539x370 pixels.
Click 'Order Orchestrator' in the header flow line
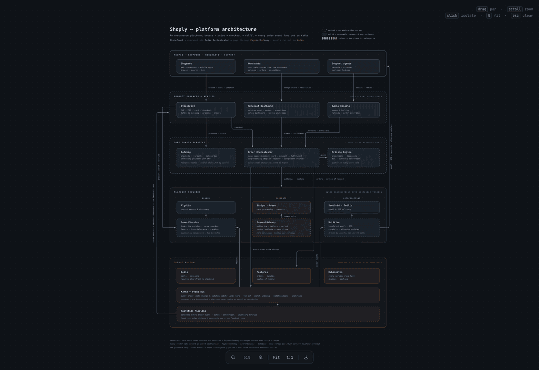point(217,40)
